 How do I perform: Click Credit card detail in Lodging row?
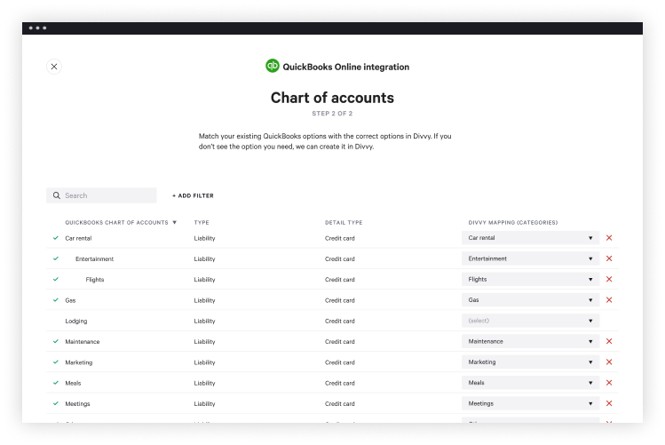coord(340,322)
